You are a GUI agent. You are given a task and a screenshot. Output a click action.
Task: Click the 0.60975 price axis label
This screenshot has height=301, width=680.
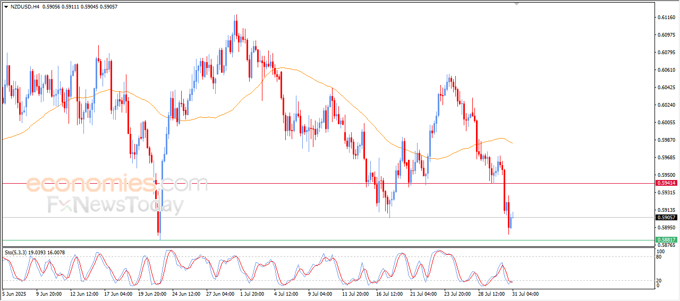pyautogui.click(x=666, y=35)
